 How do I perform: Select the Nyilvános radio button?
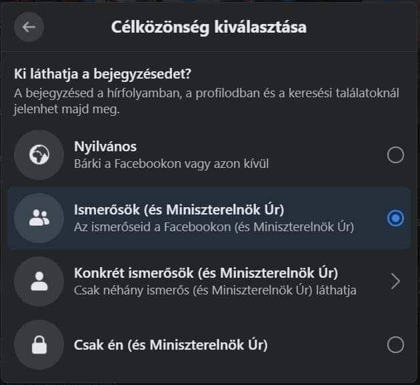tap(395, 155)
